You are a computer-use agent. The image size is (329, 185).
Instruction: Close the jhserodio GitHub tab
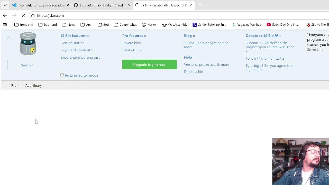coord(129,5)
